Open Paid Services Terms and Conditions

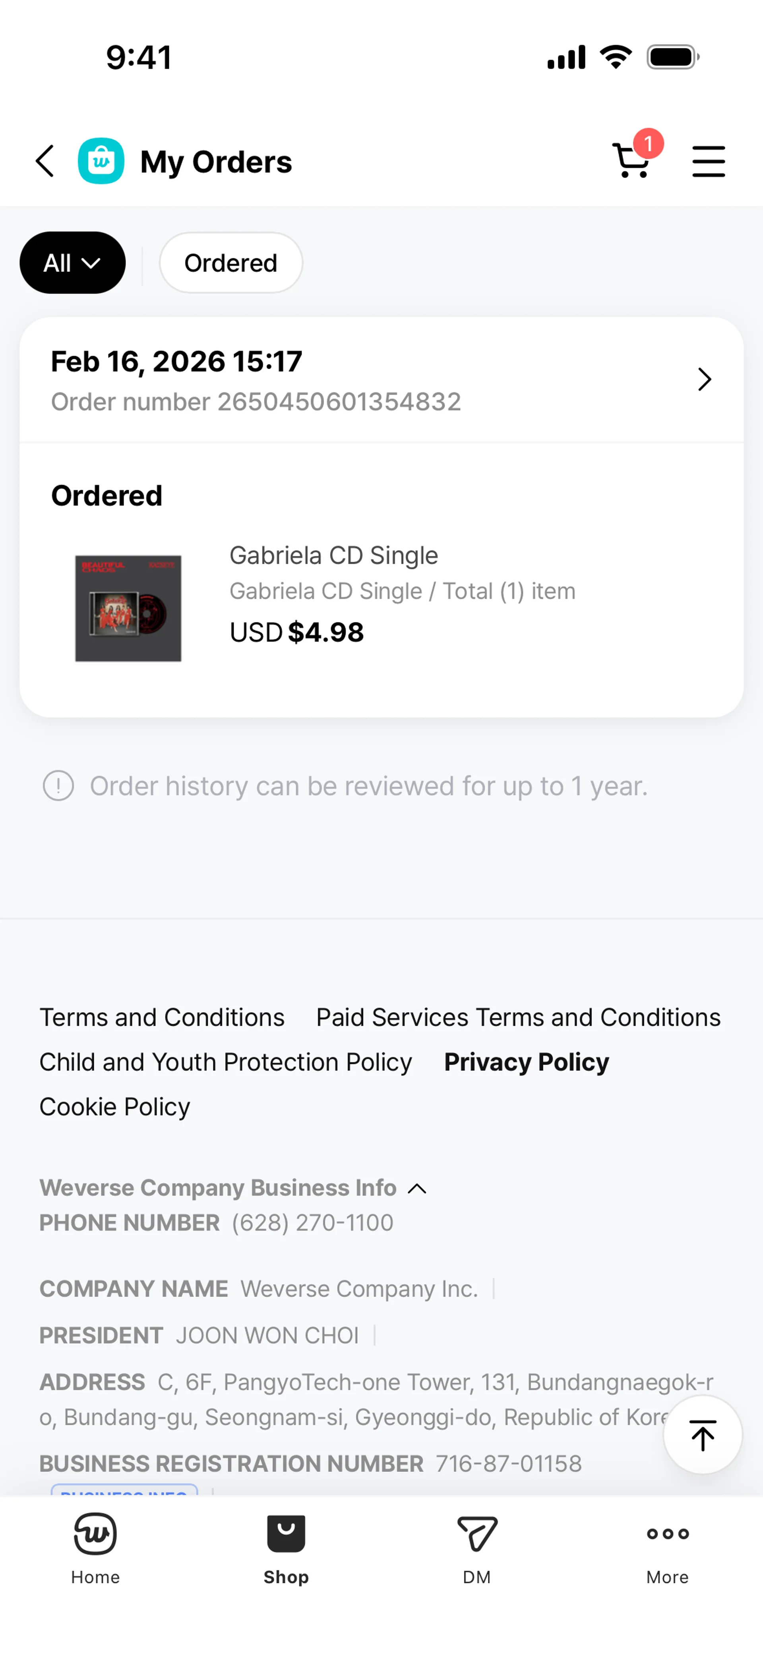pyautogui.click(x=518, y=1018)
